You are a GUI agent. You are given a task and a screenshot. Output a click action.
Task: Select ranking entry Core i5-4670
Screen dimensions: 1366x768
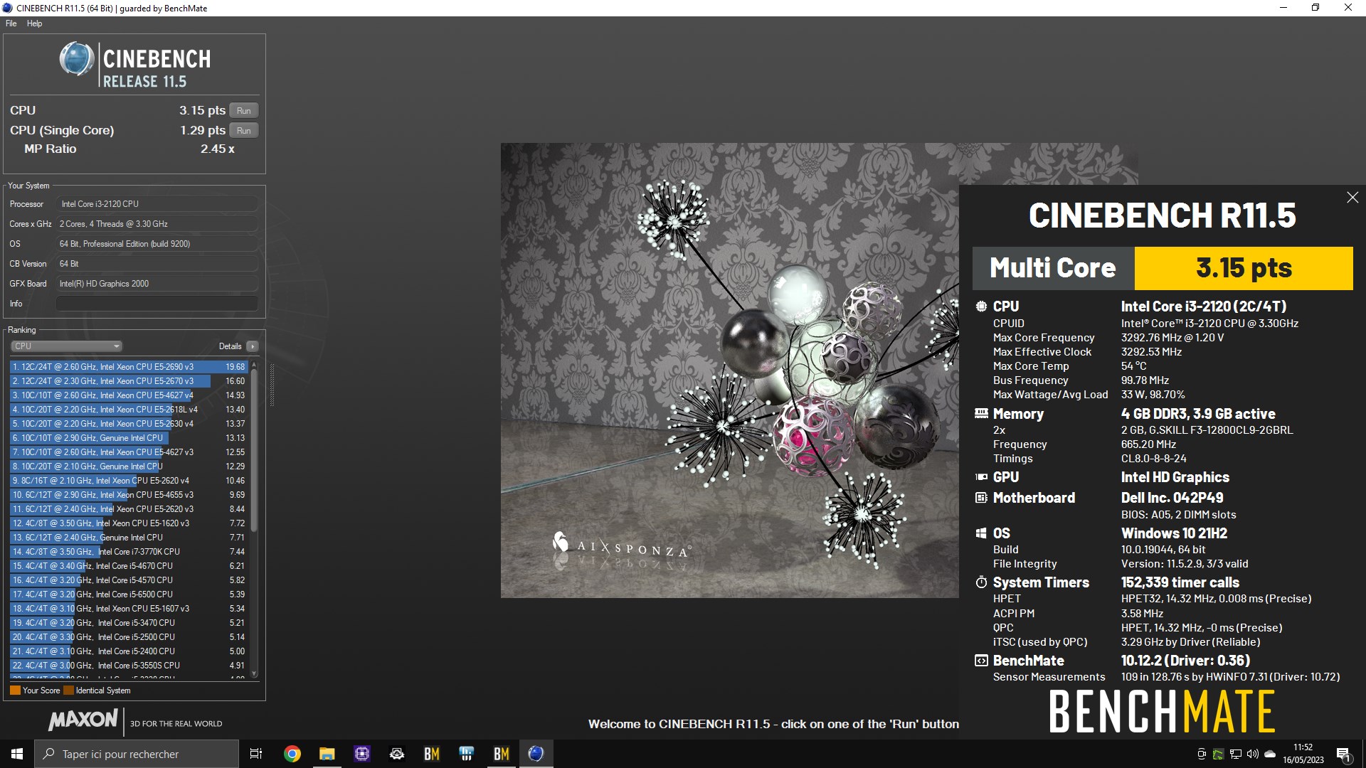click(128, 566)
